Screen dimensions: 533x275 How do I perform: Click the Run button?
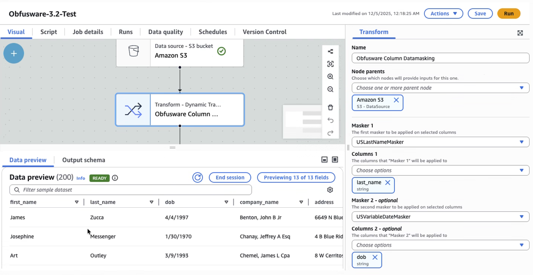point(508,14)
